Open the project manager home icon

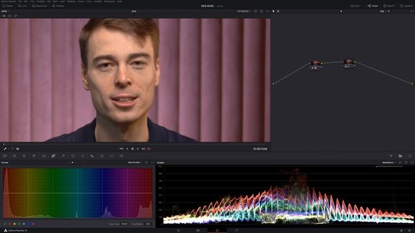click(401, 230)
